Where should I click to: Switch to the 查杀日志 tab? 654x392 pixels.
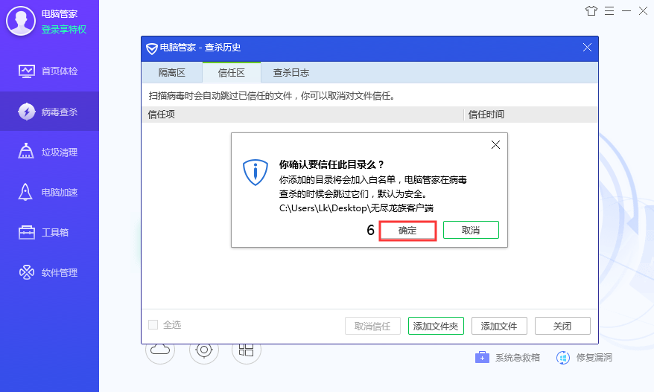(291, 72)
